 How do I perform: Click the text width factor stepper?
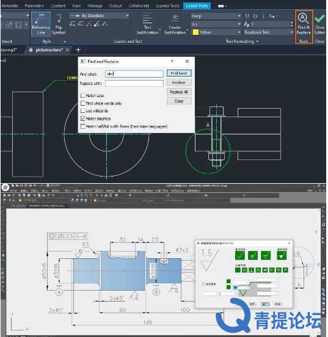pyautogui.click(x=291, y=24)
